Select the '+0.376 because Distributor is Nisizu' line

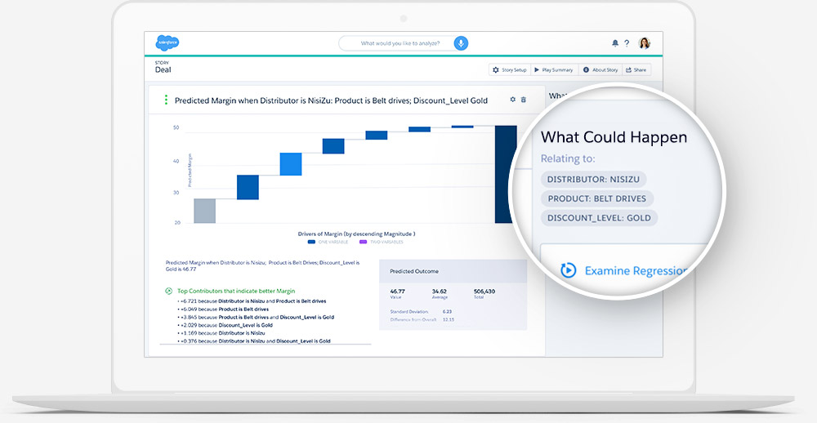pyautogui.click(x=254, y=341)
